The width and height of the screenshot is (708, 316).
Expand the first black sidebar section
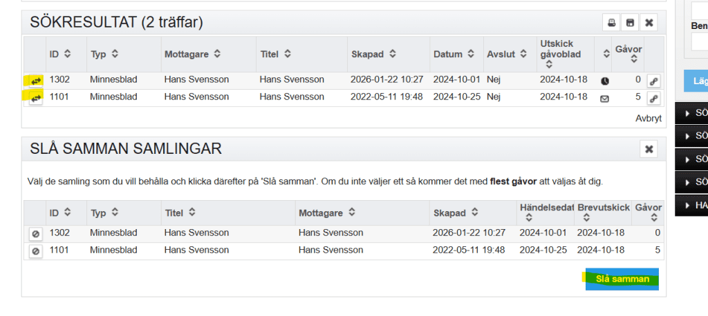691,112
